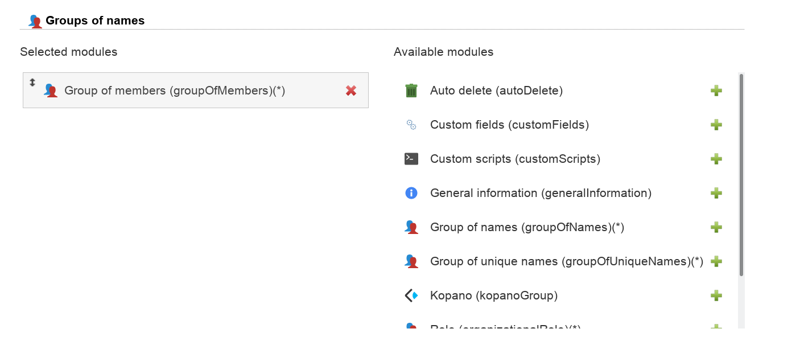Click the Custom scripts terminal icon
This screenshot has height=345, width=804.
point(411,159)
